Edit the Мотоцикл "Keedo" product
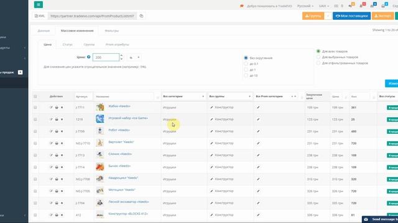The width and height of the screenshot is (398, 223). (x=51, y=191)
